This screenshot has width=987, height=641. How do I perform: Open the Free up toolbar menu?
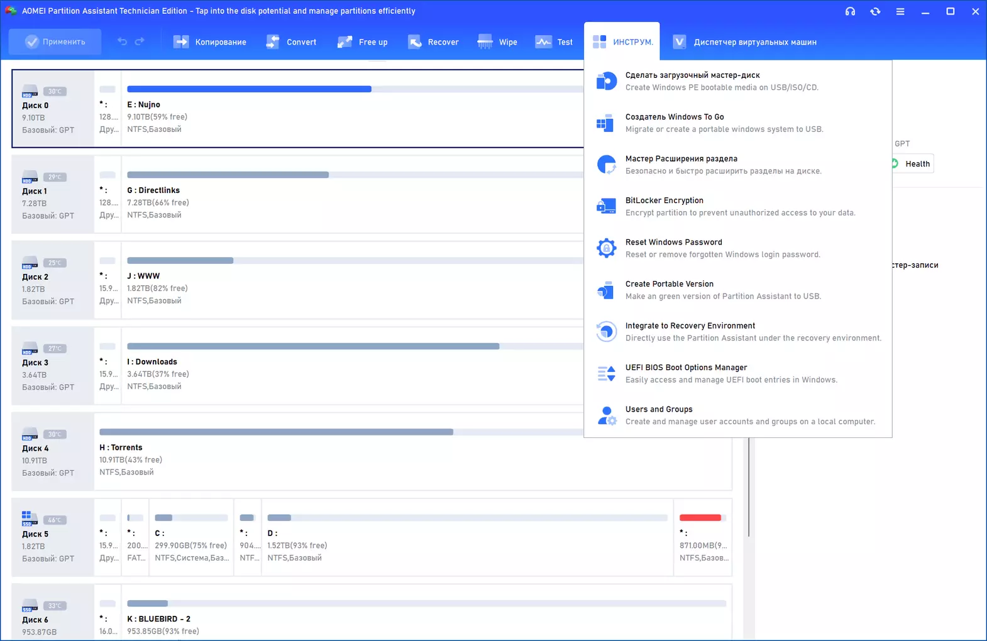[363, 42]
